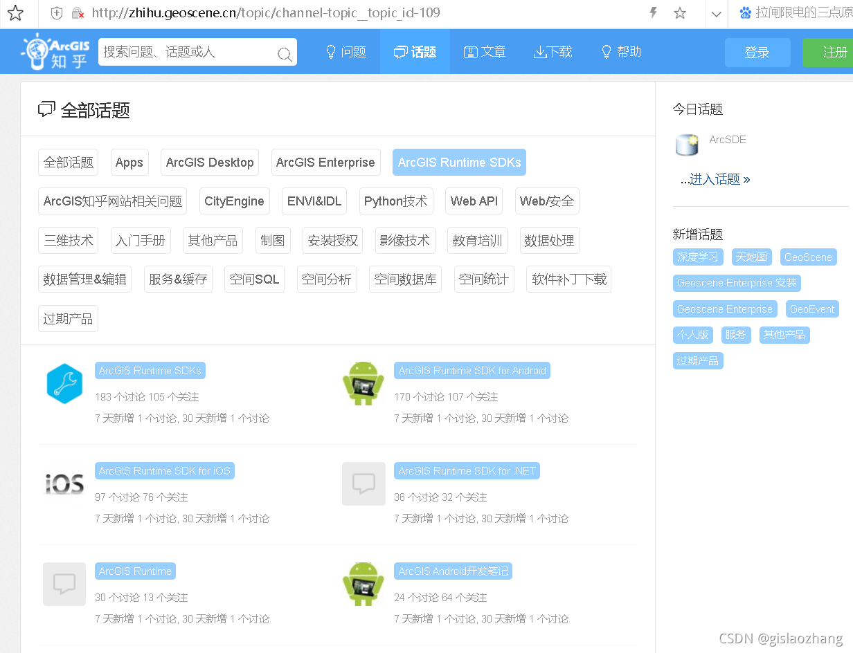Select the 过期产品 category filter button
The image size is (853, 653).
click(x=68, y=319)
